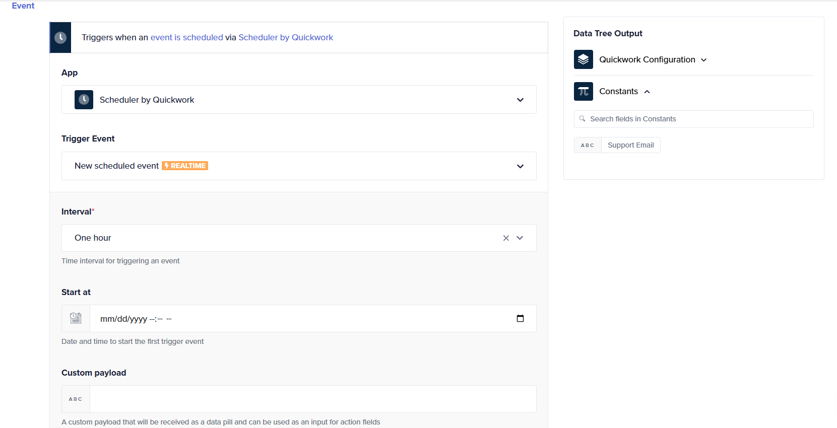
Task: Click ABC badge beside Custom payload
Action: click(76, 399)
